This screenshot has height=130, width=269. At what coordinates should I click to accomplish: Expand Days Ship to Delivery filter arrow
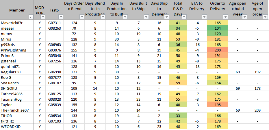click(167, 17)
